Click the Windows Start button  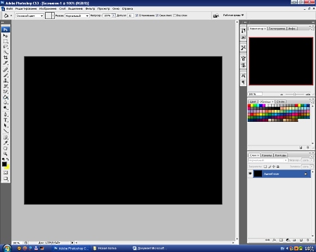tap(7, 248)
